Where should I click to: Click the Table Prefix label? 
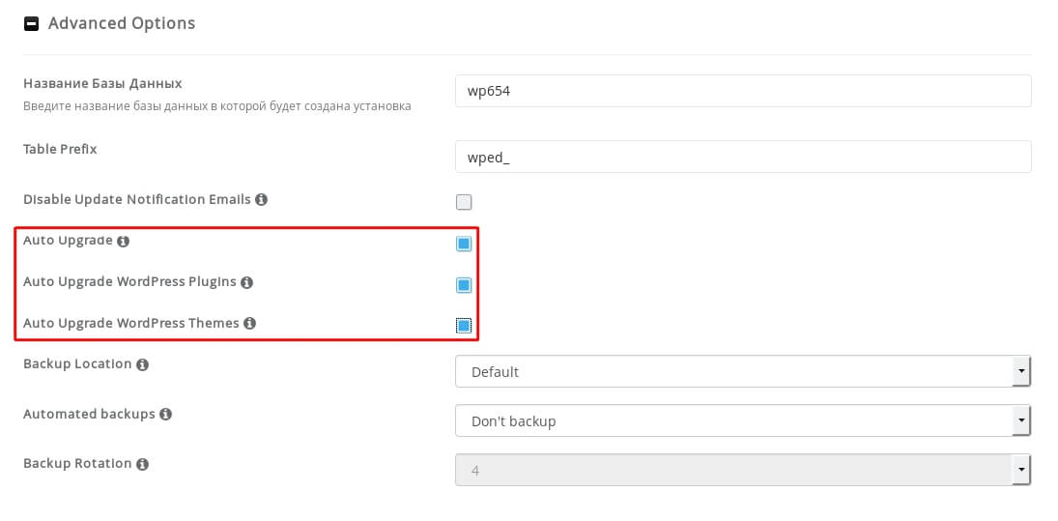point(60,149)
